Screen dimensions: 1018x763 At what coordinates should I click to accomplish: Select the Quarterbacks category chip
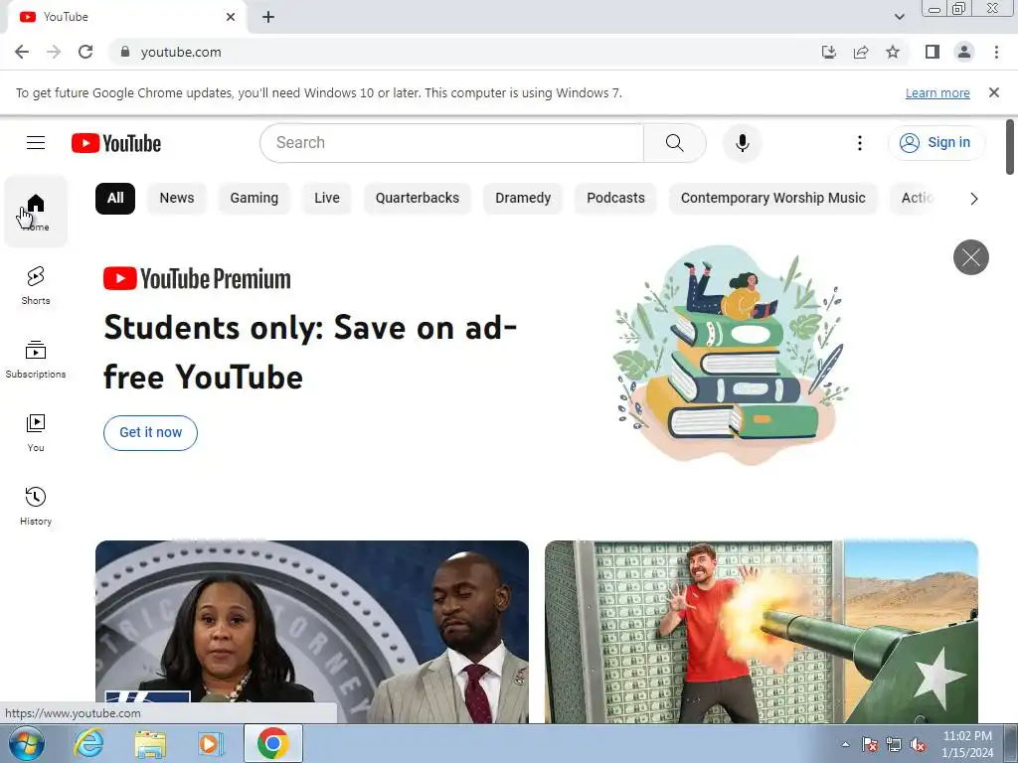point(417,199)
